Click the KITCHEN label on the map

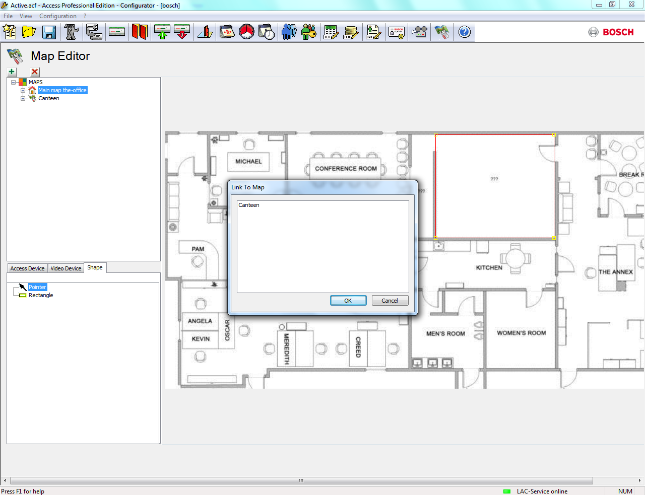pyautogui.click(x=489, y=267)
